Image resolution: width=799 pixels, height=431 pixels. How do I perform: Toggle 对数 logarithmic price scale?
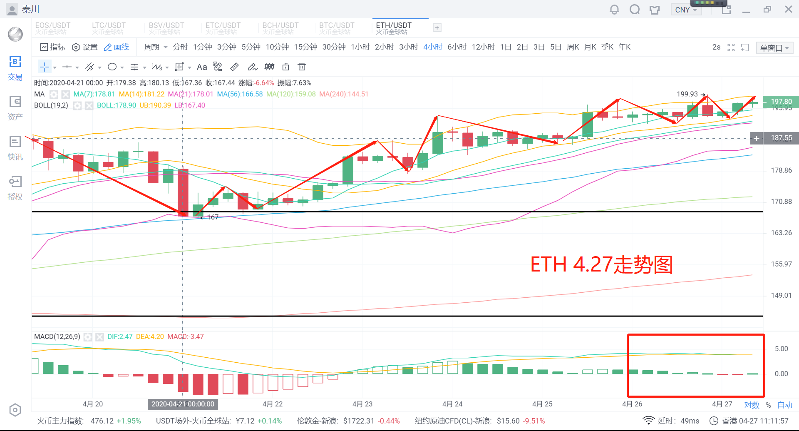752,405
